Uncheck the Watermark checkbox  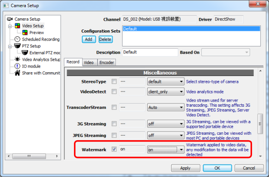coord(114,149)
